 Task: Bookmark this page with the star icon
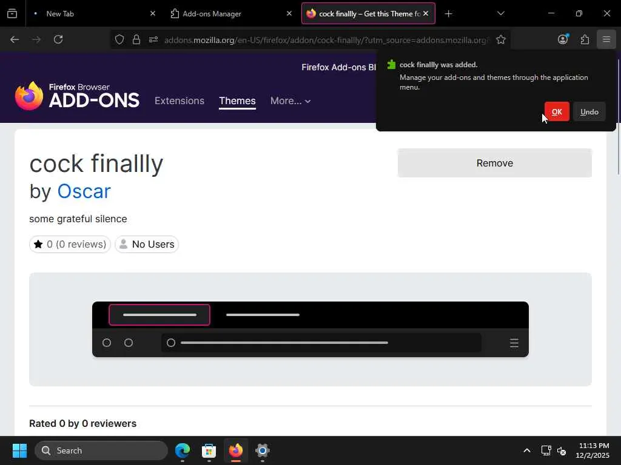tap(500, 39)
